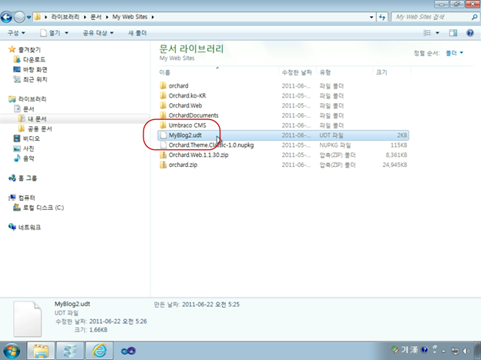Select the Orchard.Web folder icon
The image size is (481, 360).
(x=163, y=105)
